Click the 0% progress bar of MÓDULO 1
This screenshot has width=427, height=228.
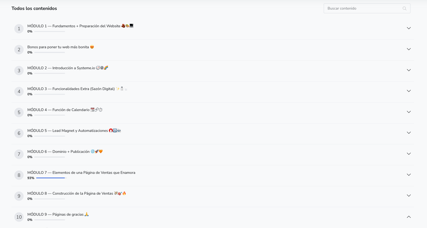tap(50, 31)
